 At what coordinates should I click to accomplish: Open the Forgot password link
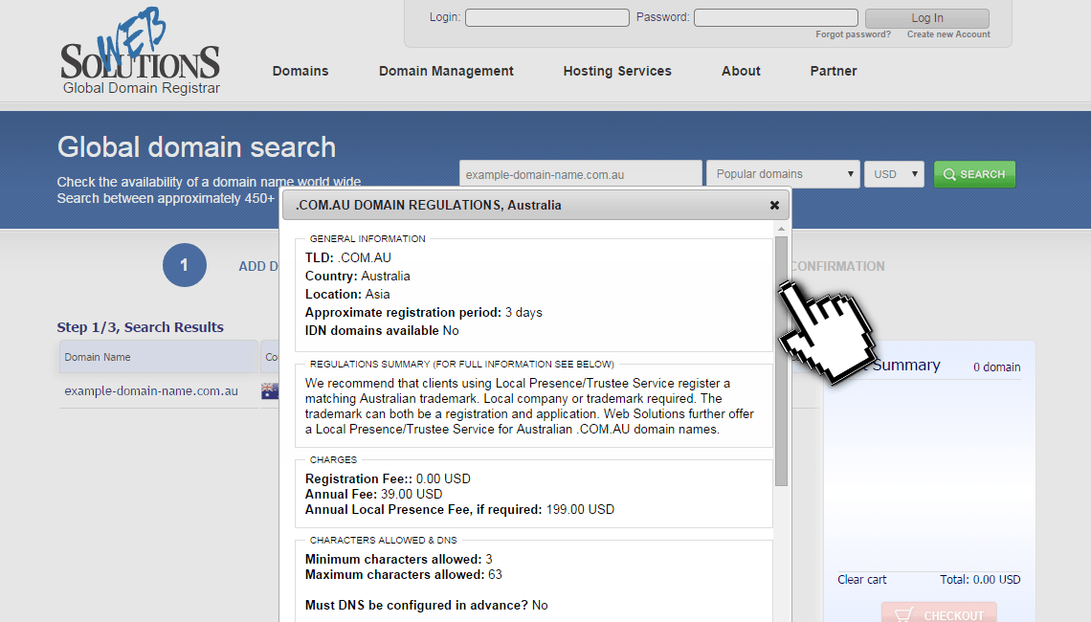pyautogui.click(x=853, y=34)
